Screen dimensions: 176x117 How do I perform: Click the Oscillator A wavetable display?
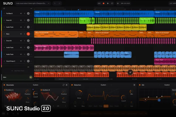point(13,97)
